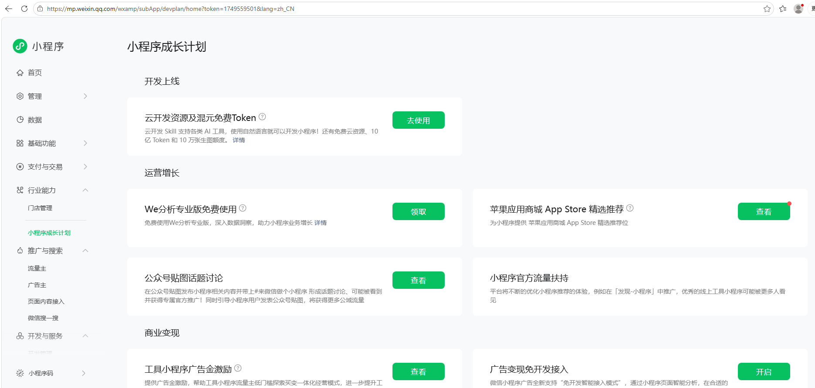The image size is (815, 388).
Task: Click the 公众号贴图话题讨论 card title
Action: point(184,278)
